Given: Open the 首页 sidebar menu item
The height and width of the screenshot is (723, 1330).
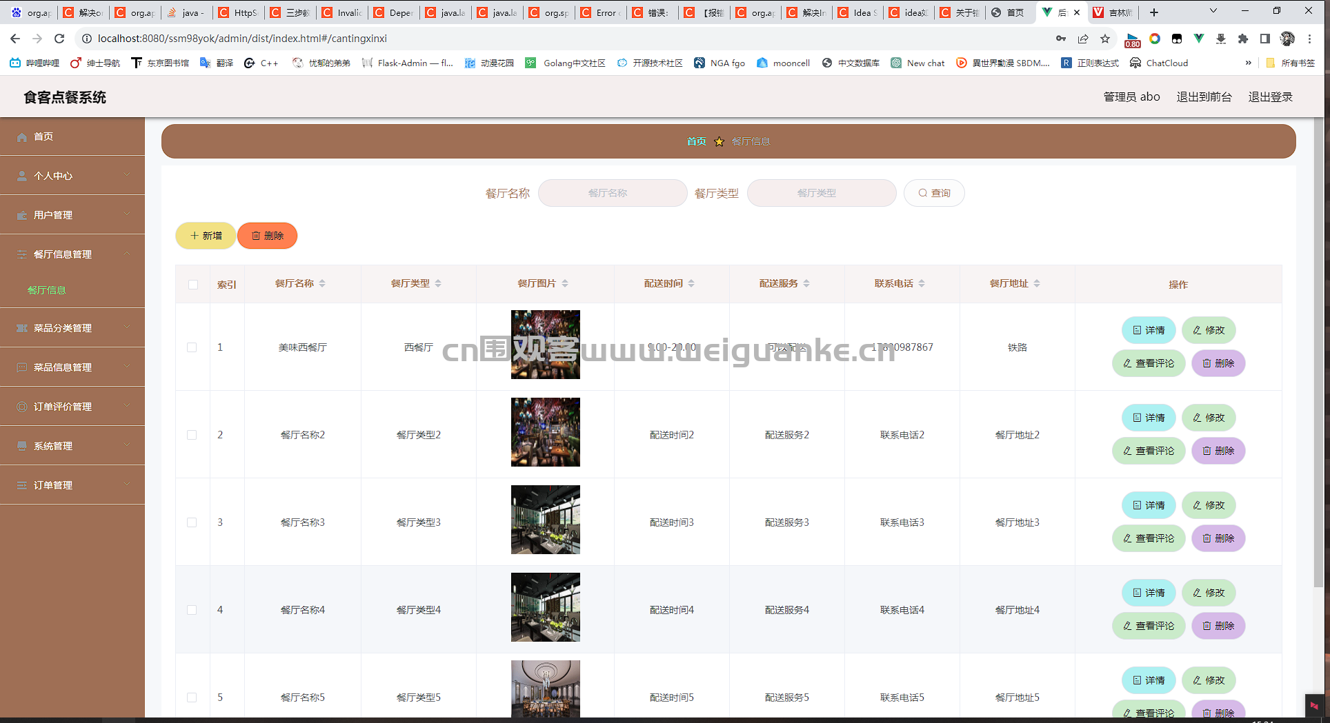Looking at the screenshot, I should 72,136.
